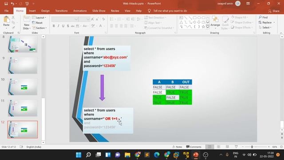Open the font name combo box
This screenshot has height=160, width=284.
[65, 19]
